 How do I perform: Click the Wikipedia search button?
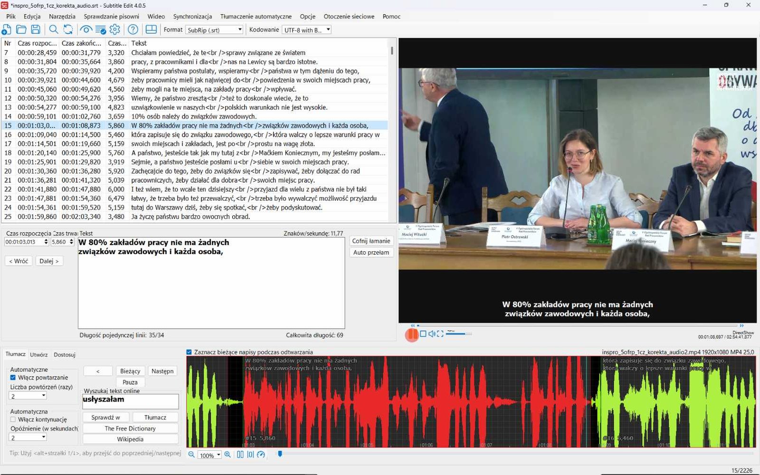(130, 439)
